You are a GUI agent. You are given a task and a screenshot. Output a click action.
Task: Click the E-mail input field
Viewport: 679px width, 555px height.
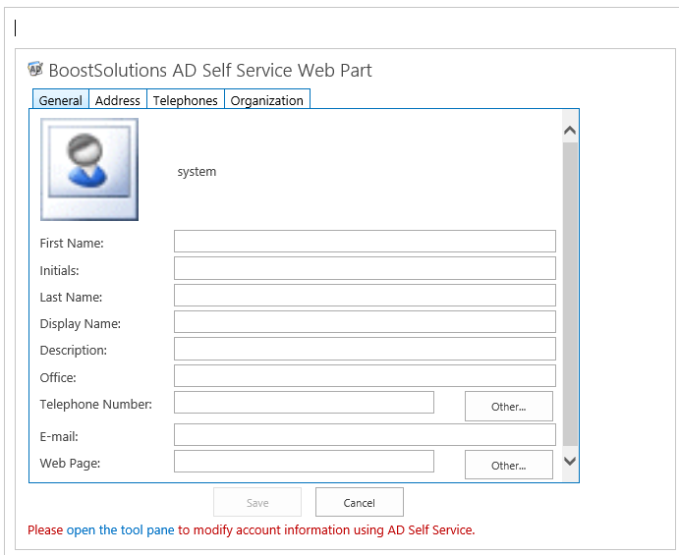(365, 434)
